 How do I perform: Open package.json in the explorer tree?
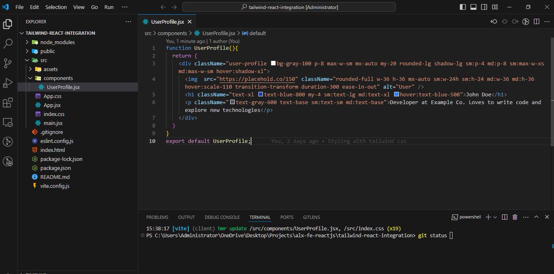[x=55, y=168]
